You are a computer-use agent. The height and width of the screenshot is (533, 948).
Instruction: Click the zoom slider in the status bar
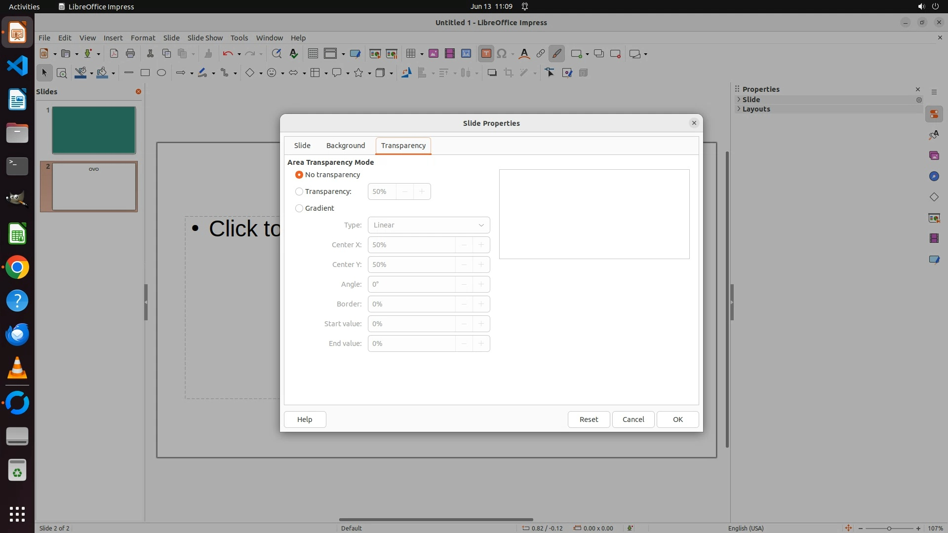889,528
